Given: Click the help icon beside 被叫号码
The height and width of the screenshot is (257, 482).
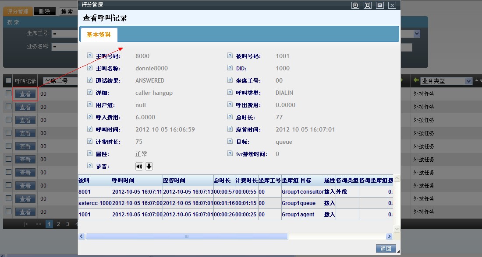Looking at the screenshot, I should 230,56.
